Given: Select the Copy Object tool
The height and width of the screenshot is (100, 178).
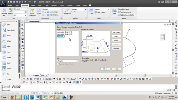Looking at the screenshot, I should [9, 30].
